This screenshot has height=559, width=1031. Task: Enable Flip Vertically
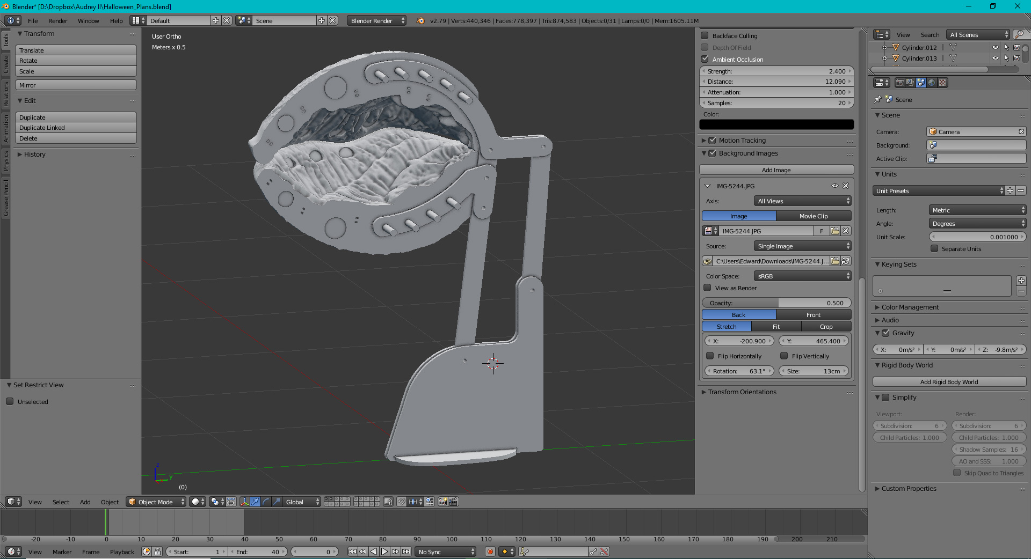pyautogui.click(x=784, y=356)
